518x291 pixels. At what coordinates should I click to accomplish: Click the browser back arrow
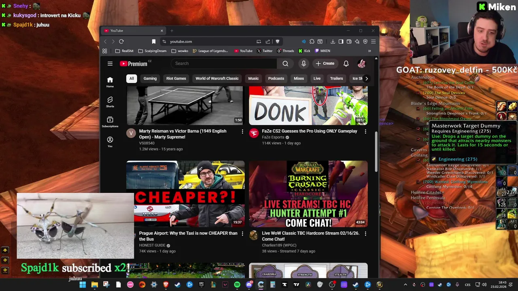point(105,41)
